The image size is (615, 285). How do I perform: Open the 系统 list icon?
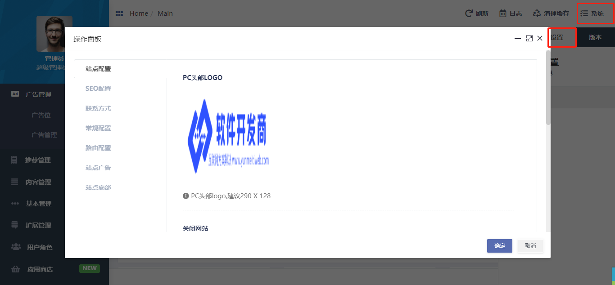[x=584, y=13]
